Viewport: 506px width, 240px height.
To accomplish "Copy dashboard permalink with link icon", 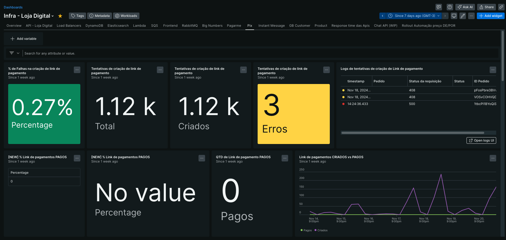I will coord(501,7).
